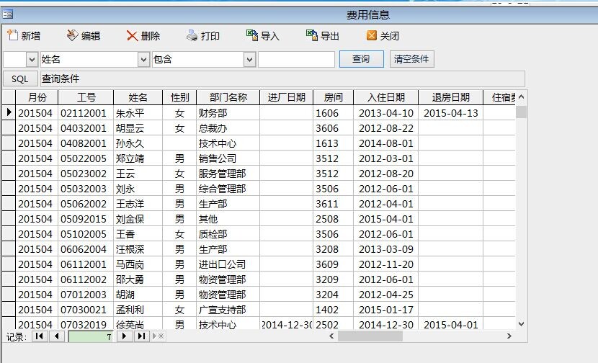Jump to the last record navigation button
598x363 pixels.
point(141,336)
